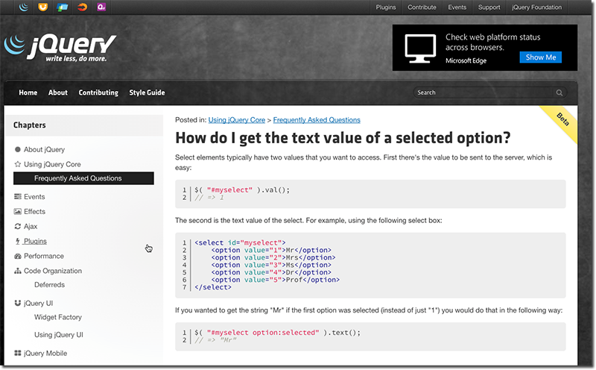
Task: Select the Deferreds sub-chapter
Action: coord(49,285)
